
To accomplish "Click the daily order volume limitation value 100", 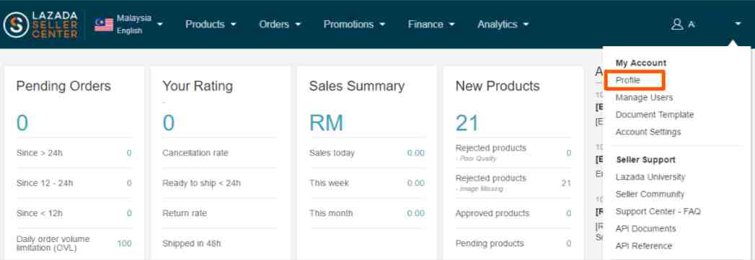I will 124,243.
